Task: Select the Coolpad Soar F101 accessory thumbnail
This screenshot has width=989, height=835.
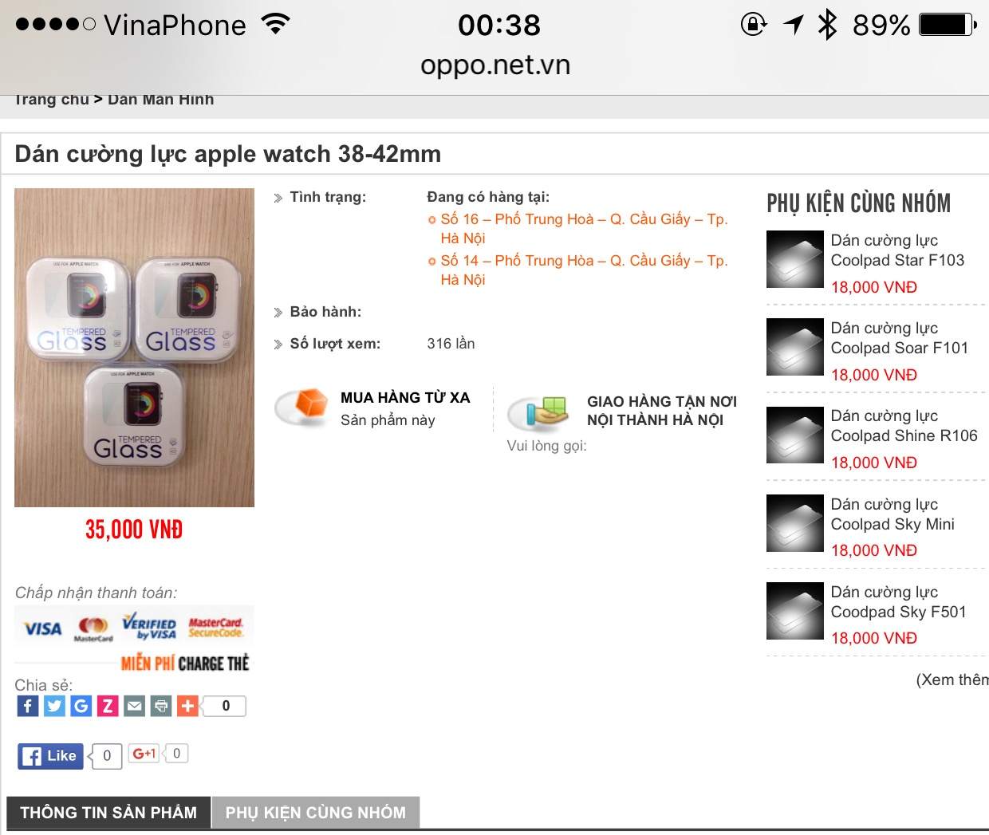Action: [x=794, y=347]
